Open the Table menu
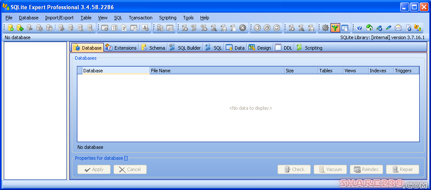Screen dimensions: 431x190 tap(86, 18)
